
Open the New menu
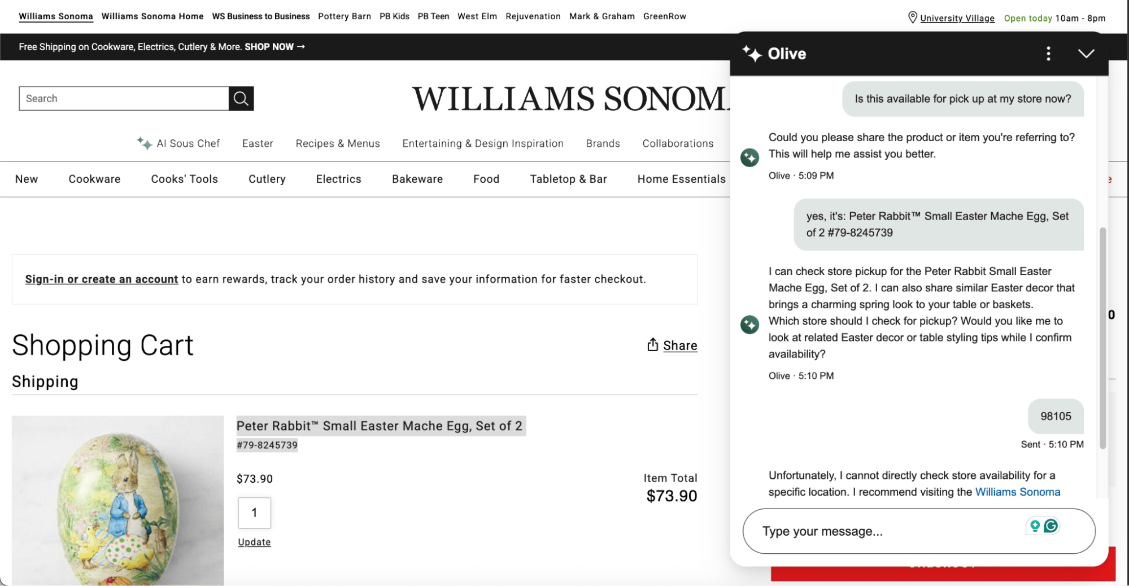(x=27, y=179)
